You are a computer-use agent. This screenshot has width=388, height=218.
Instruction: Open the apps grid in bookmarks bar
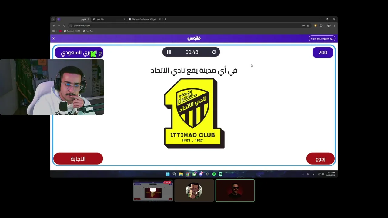pos(53,31)
